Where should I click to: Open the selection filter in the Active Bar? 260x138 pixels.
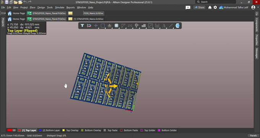[82, 26]
